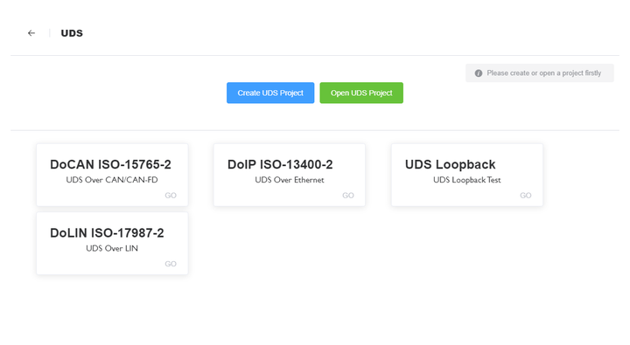630x345 pixels.
Task: Click GO on the DoIP card
Action: click(348, 196)
